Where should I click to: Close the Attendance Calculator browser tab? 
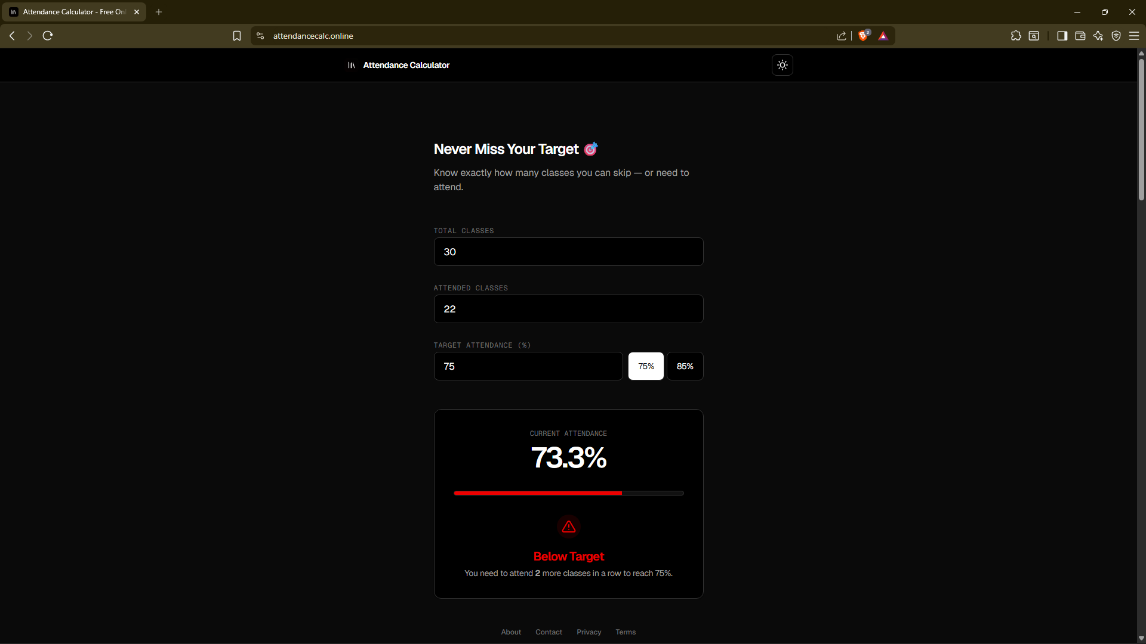[137, 12]
